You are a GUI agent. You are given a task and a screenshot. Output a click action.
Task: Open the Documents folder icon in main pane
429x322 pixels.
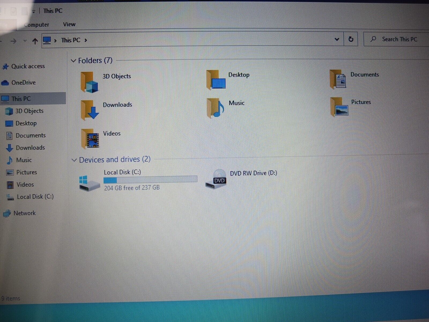[338, 79]
